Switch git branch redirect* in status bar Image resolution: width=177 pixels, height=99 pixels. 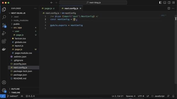click(12, 96)
